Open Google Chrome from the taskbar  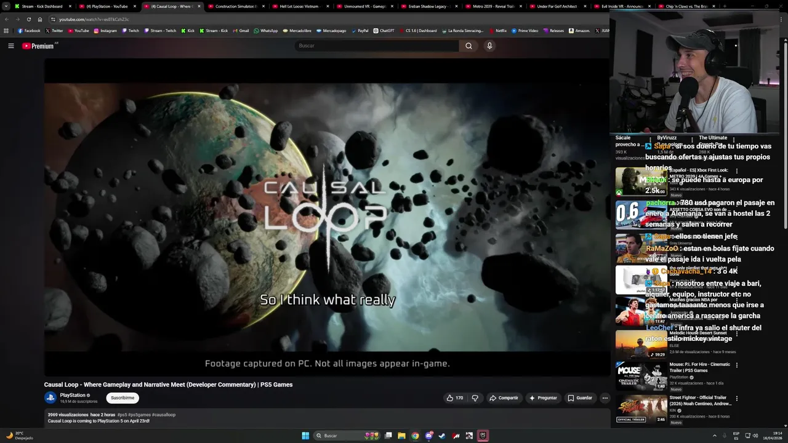[415, 436]
